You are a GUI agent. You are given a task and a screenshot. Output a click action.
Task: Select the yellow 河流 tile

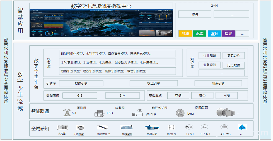pyautogui.click(x=185, y=33)
